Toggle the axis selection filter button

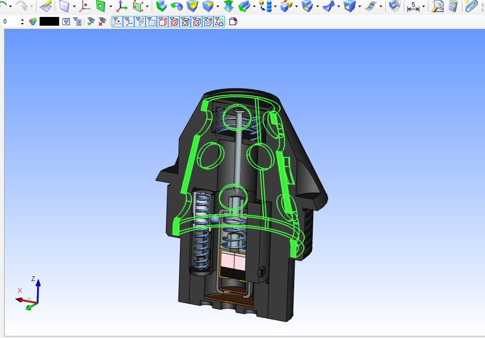coord(129,22)
